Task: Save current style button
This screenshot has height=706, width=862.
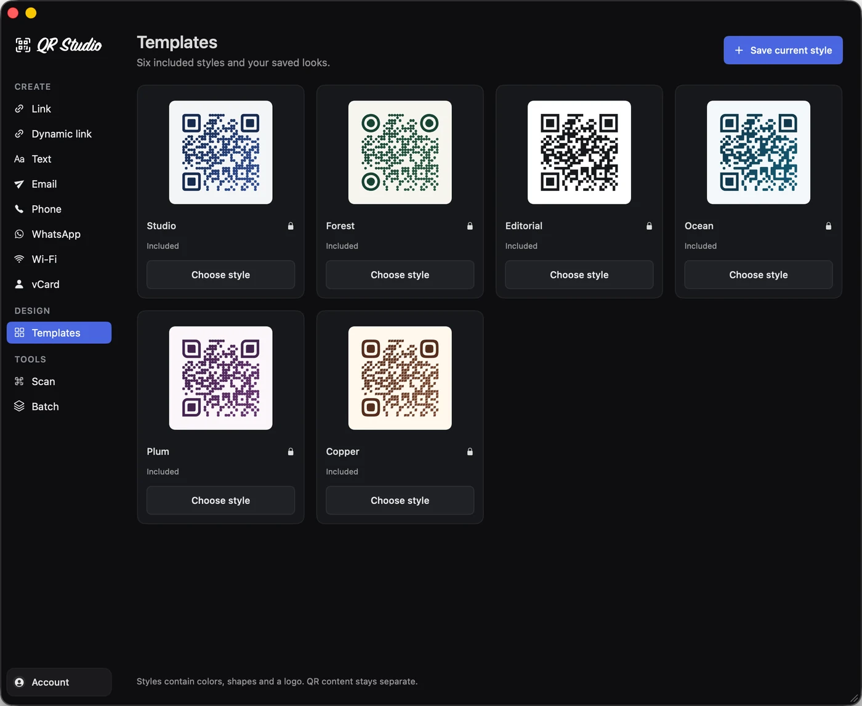Action: (x=783, y=51)
